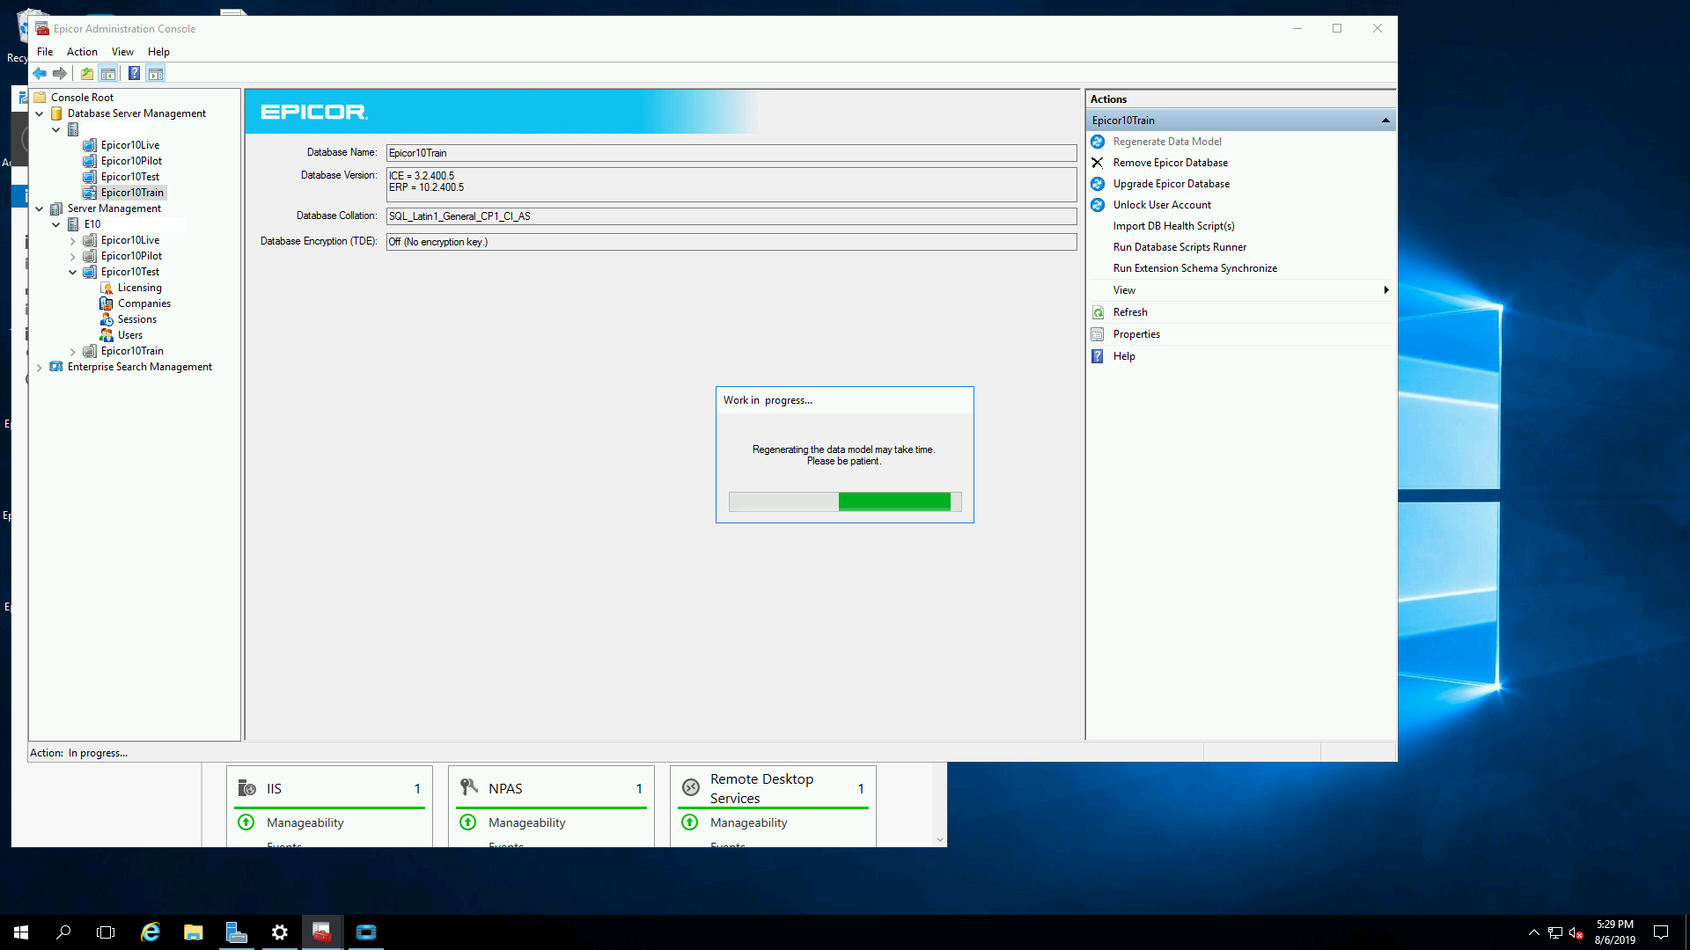Open the Help menu in menu bar

point(158,52)
